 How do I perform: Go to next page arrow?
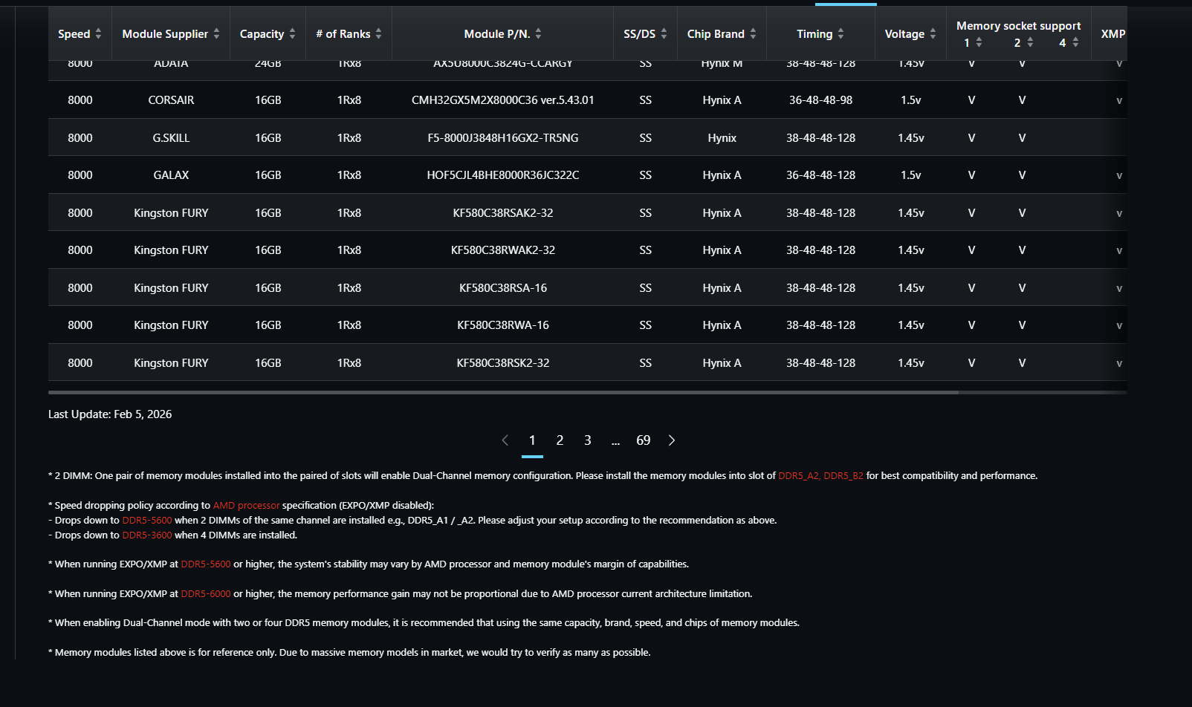pos(672,440)
